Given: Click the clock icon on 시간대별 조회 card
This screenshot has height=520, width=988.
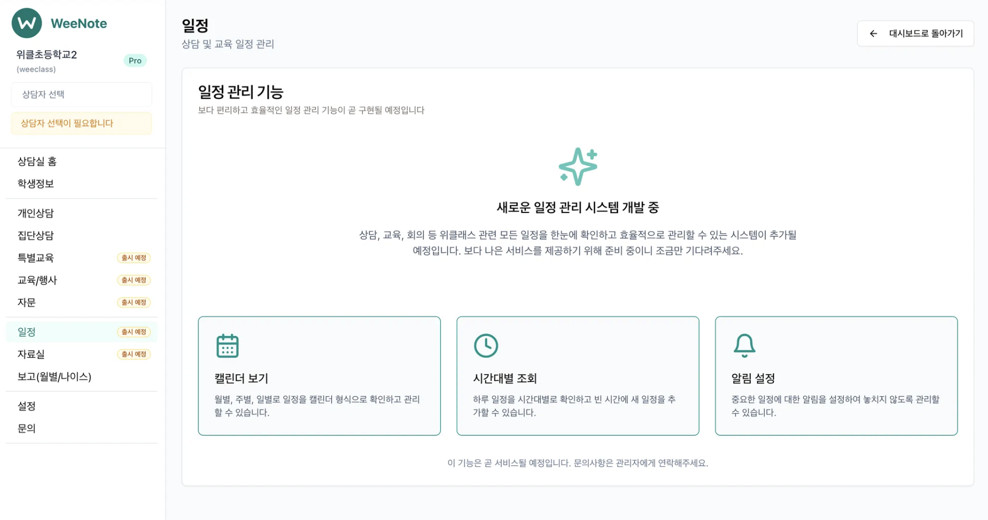Looking at the screenshot, I should [x=485, y=345].
